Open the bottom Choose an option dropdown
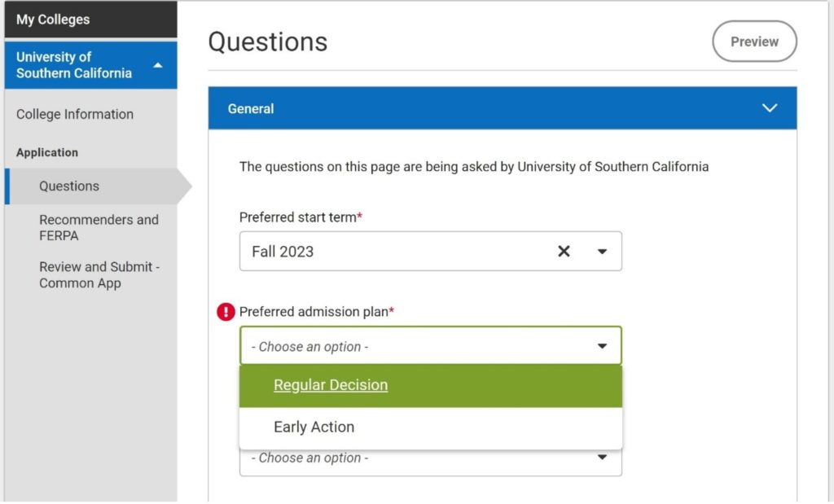The image size is (834, 504). point(415,458)
